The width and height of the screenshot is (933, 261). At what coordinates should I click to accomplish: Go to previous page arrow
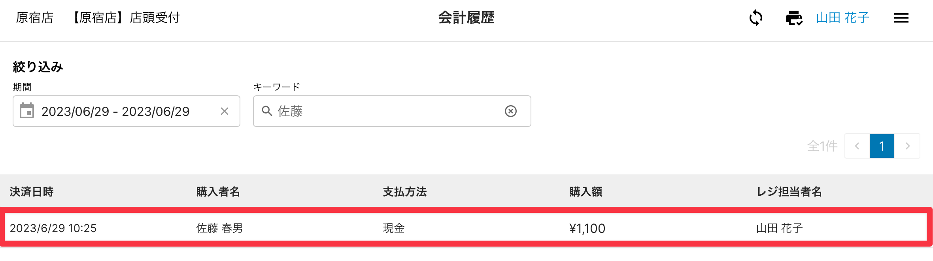[x=857, y=146]
